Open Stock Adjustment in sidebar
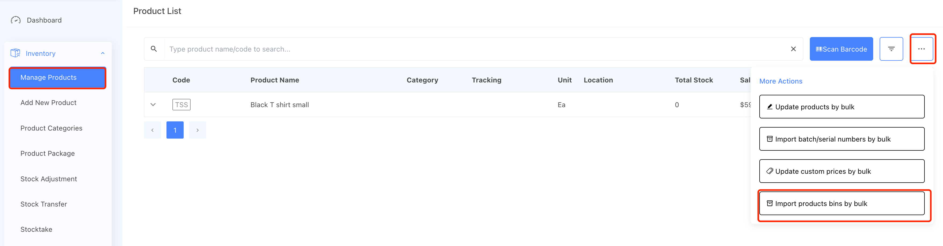The height and width of the screenshot is (246, 943). pyautogui.click(x=49, y=179)
